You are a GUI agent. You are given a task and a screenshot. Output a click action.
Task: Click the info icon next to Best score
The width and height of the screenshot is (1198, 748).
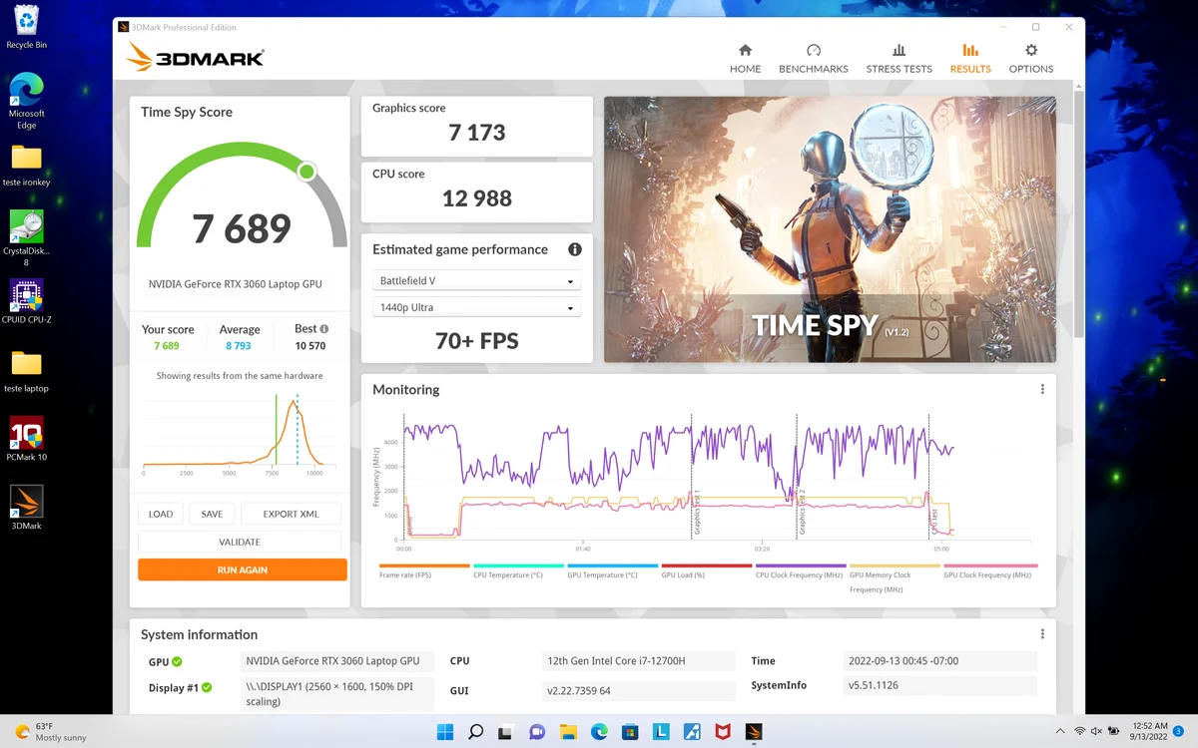tap(323, 328)
